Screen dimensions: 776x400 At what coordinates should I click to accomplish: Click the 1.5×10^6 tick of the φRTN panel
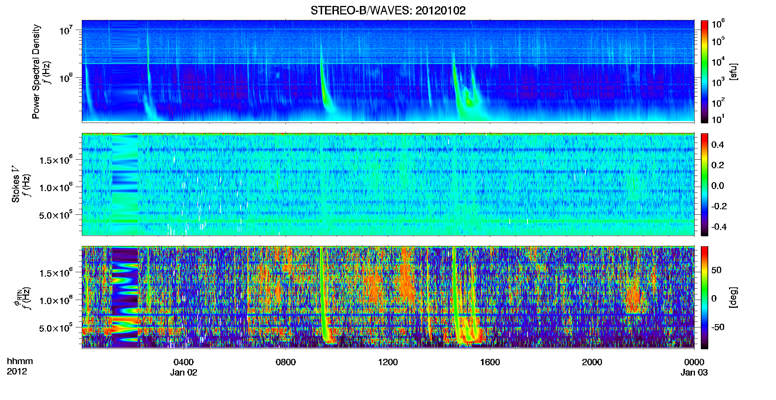click(56, 273)
